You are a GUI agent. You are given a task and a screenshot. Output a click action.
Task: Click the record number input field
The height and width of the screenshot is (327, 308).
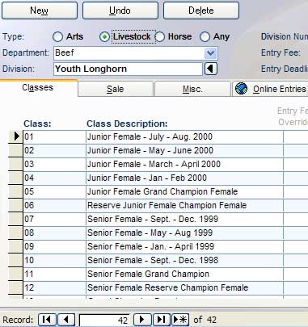[104, 321]
